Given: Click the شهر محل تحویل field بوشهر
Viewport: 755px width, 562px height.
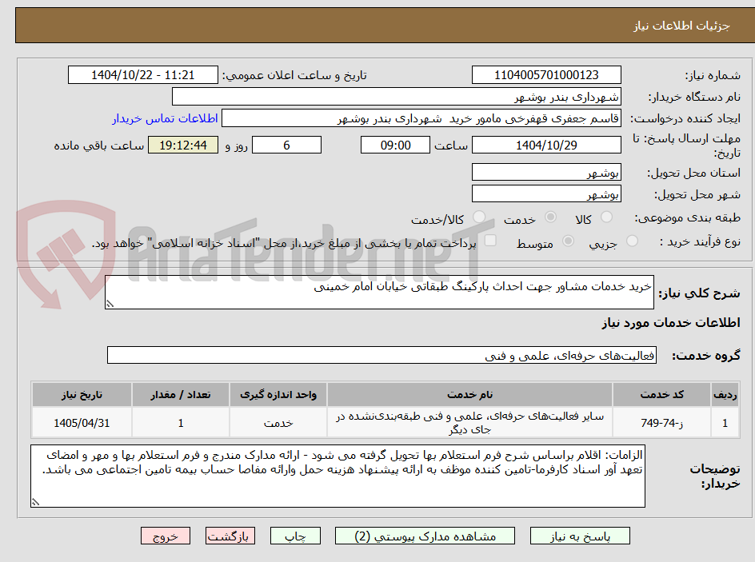Looking at the screenshot, I should (x=546, y=194).
